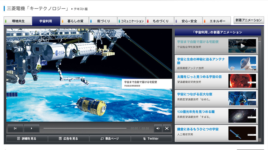Click the 宇宙まで自動で届ける宅配便 caption in video
Image resolution: width=268 pixels, height=150 pixels.
pyautogui.click(x=141, y=82)
